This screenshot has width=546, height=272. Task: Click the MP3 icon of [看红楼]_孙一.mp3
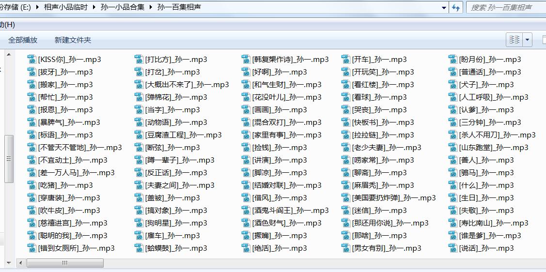pyautogui.click(x=346, y=84)
